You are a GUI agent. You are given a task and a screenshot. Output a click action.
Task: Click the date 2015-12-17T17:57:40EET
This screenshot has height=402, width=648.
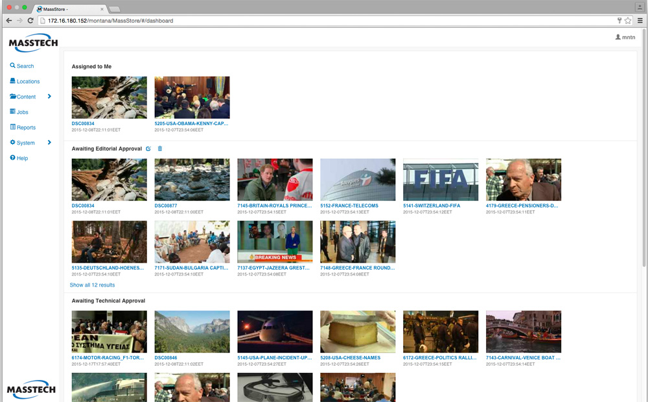point(96,364)
